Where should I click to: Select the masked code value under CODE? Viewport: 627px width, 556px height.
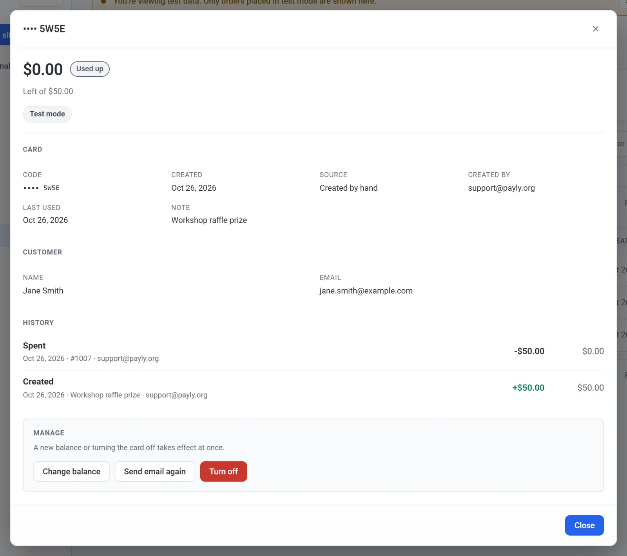tap(41, 188)
